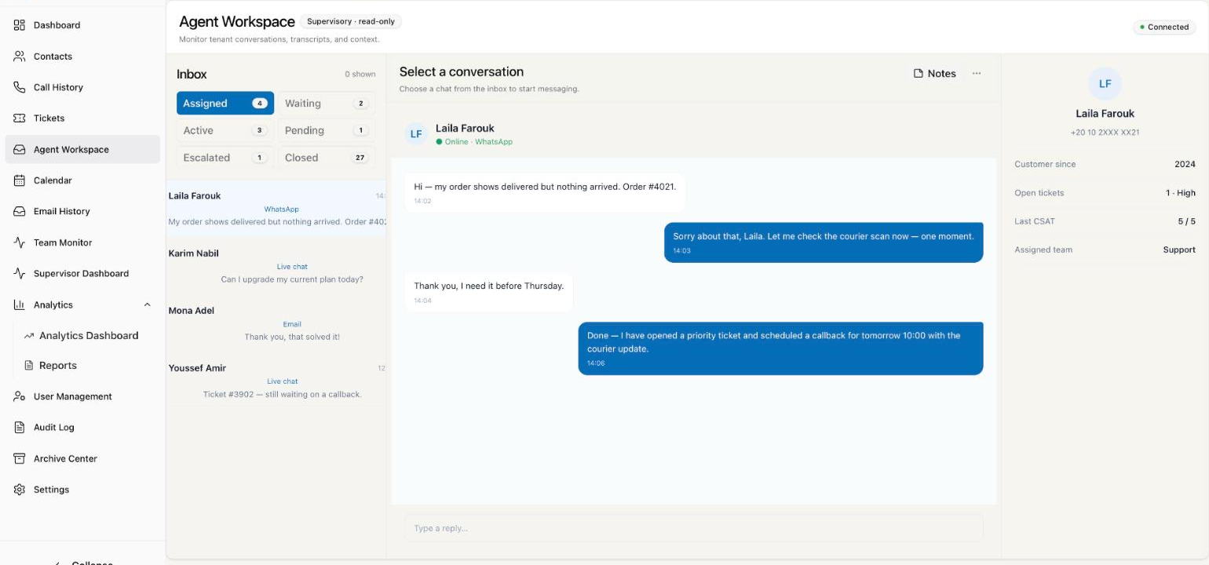Click the Last CSAT '5 / 5' value

click(1186, 221)
